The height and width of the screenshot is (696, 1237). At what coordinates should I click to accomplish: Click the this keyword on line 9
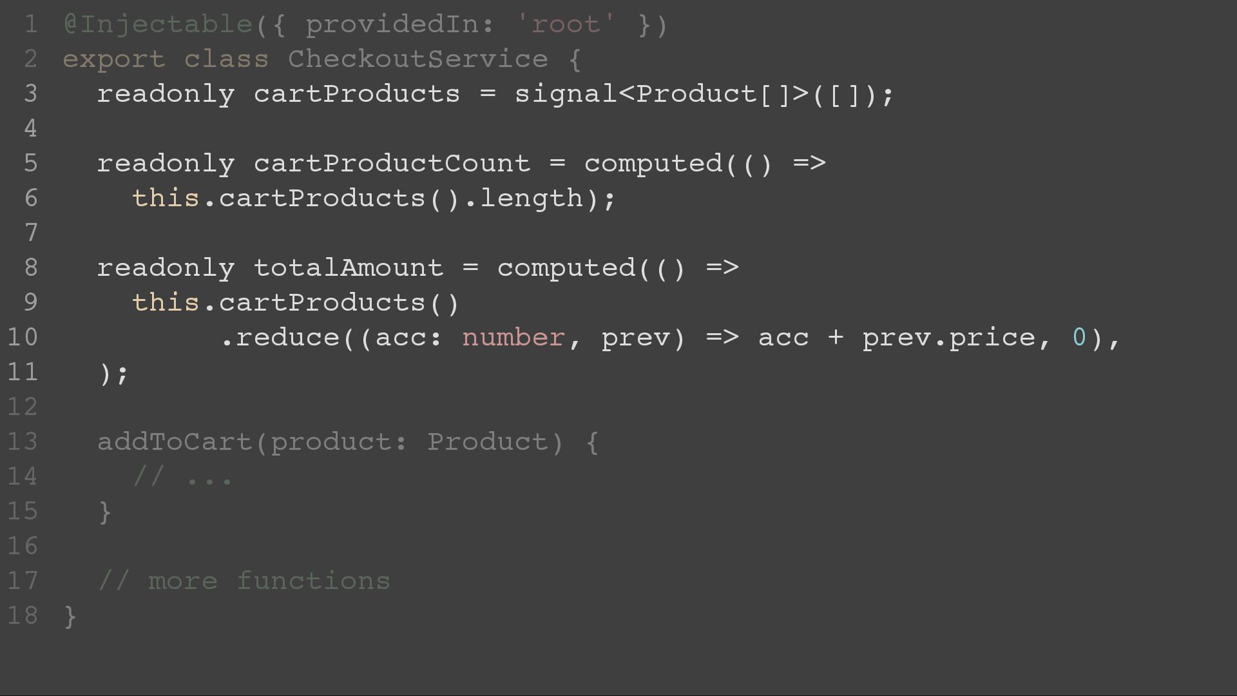(x=166, y=303)
